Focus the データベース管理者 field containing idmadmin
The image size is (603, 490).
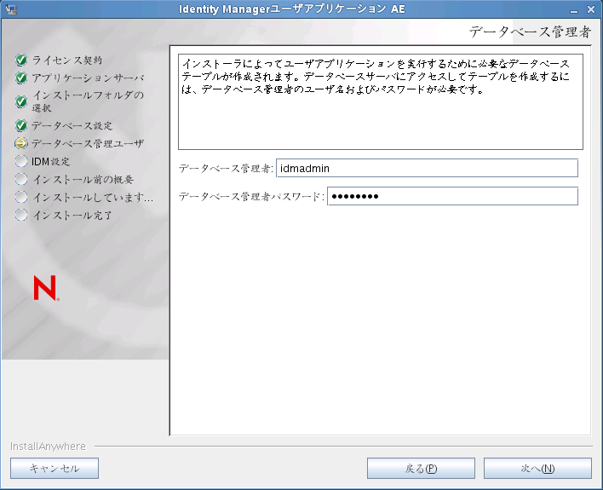[x=427, y=168]
